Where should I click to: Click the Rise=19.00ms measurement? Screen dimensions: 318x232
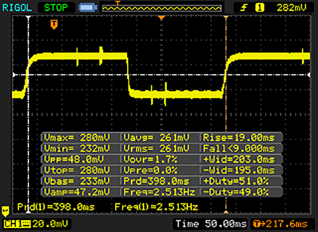pyautogui.click(x=238, y=138)
